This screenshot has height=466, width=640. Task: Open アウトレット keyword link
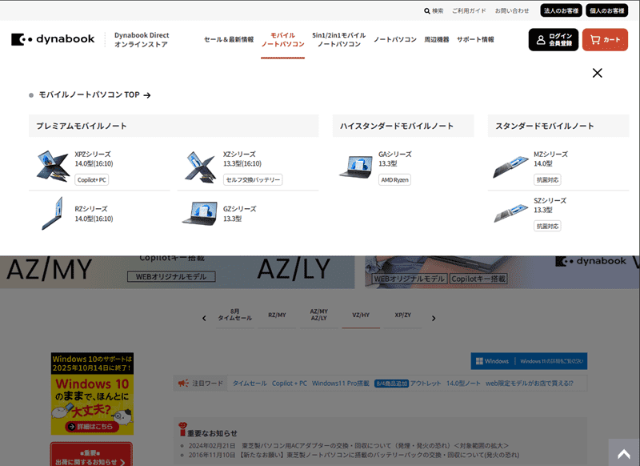click(x=426, y=384)
